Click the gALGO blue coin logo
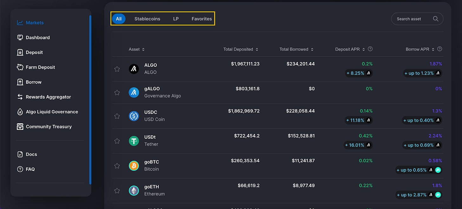462x209 pixels. click(x=134, y=92)
